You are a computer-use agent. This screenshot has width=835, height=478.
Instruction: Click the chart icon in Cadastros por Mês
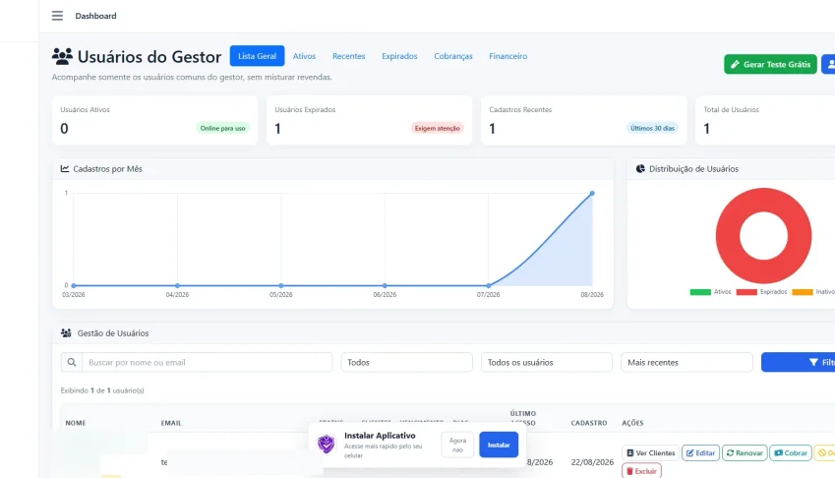pos(65,169)
